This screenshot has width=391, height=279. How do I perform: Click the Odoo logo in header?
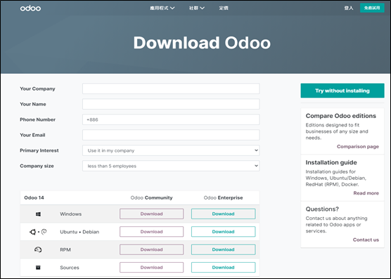point(30,8)
